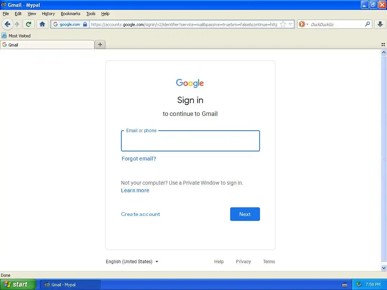
Task: Click the forward navigation arrow
Action: pyautogui.click(x=17, y=24)
